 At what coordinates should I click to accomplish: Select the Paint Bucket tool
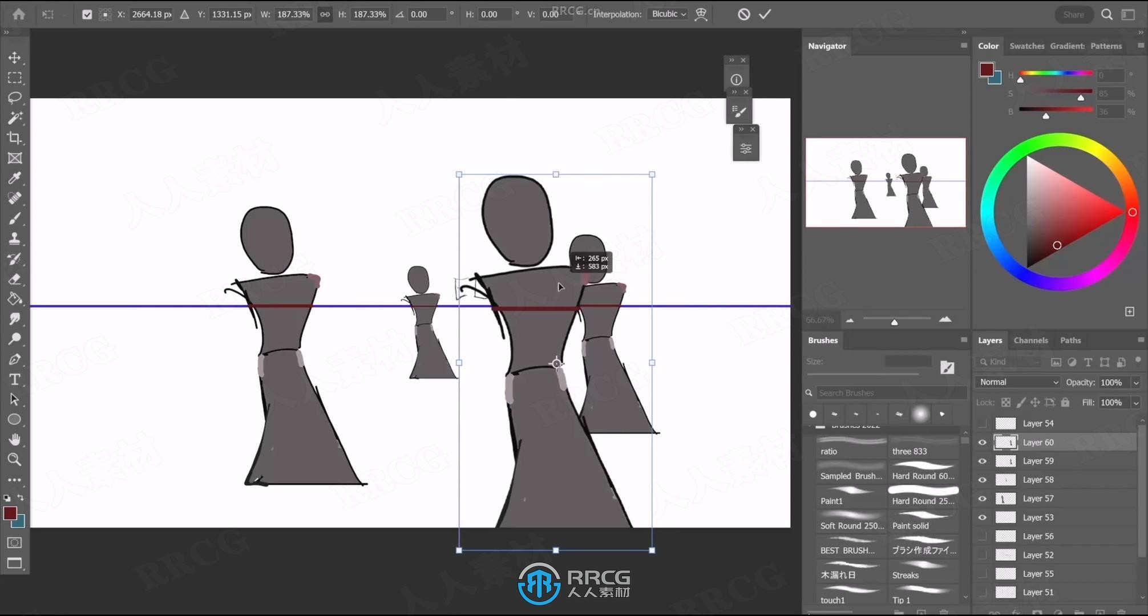(x=15, y=299)
